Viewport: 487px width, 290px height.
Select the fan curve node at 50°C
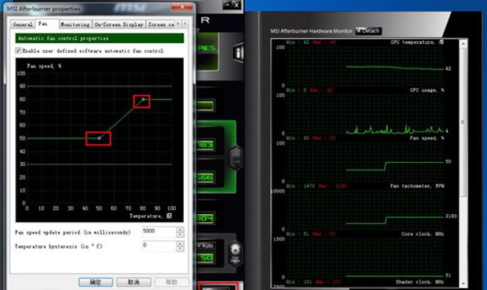[x=99, y=138]
